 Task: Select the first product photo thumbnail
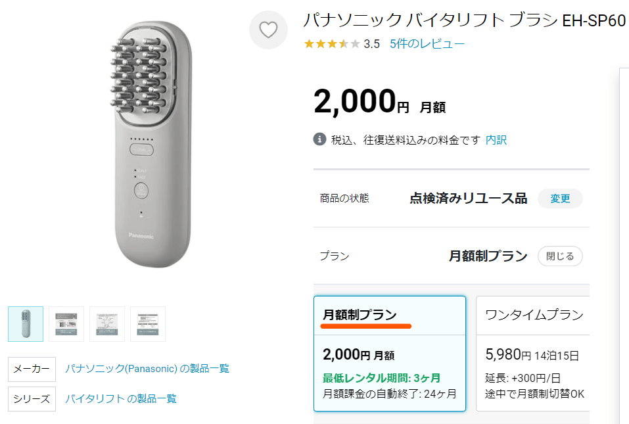click(x=26, y=324)
